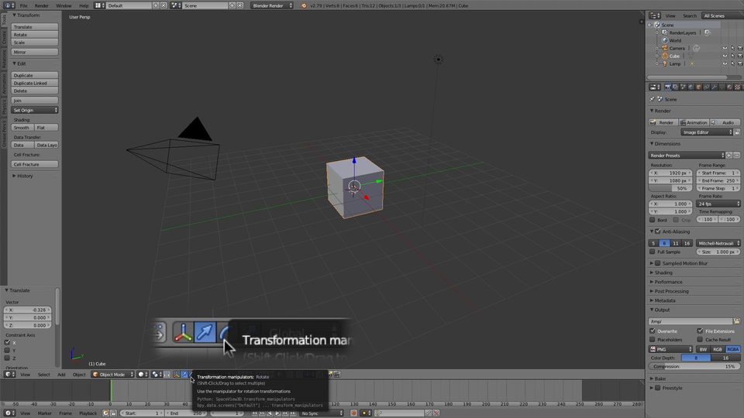Select the Rotate manipulator icon under the cursor
The height and width of the screenshot is (418, 744).
click(191, 375)
